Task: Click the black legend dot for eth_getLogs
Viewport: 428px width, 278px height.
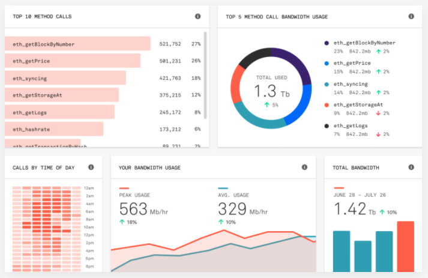Action: pos(327,125)
